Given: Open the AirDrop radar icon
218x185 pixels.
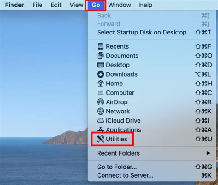Looking at the screenshot, I should pyautogui.click(x=101, y=102).
